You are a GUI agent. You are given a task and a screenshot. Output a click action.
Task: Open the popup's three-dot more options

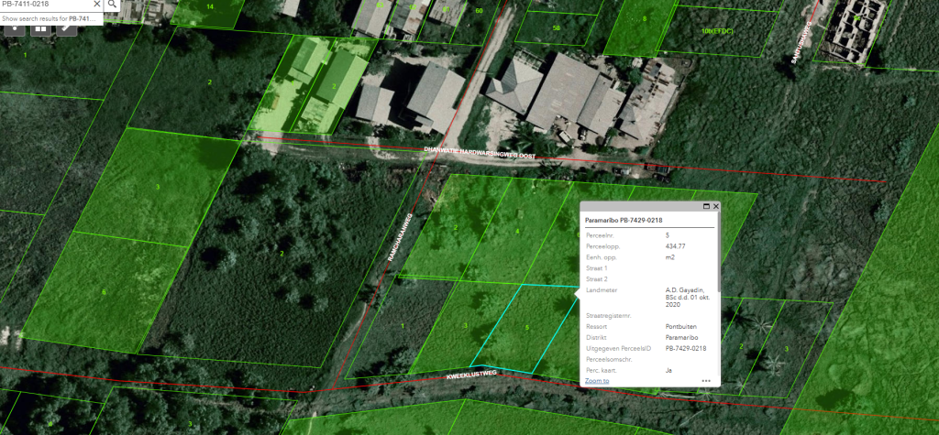tap(706, 380)
